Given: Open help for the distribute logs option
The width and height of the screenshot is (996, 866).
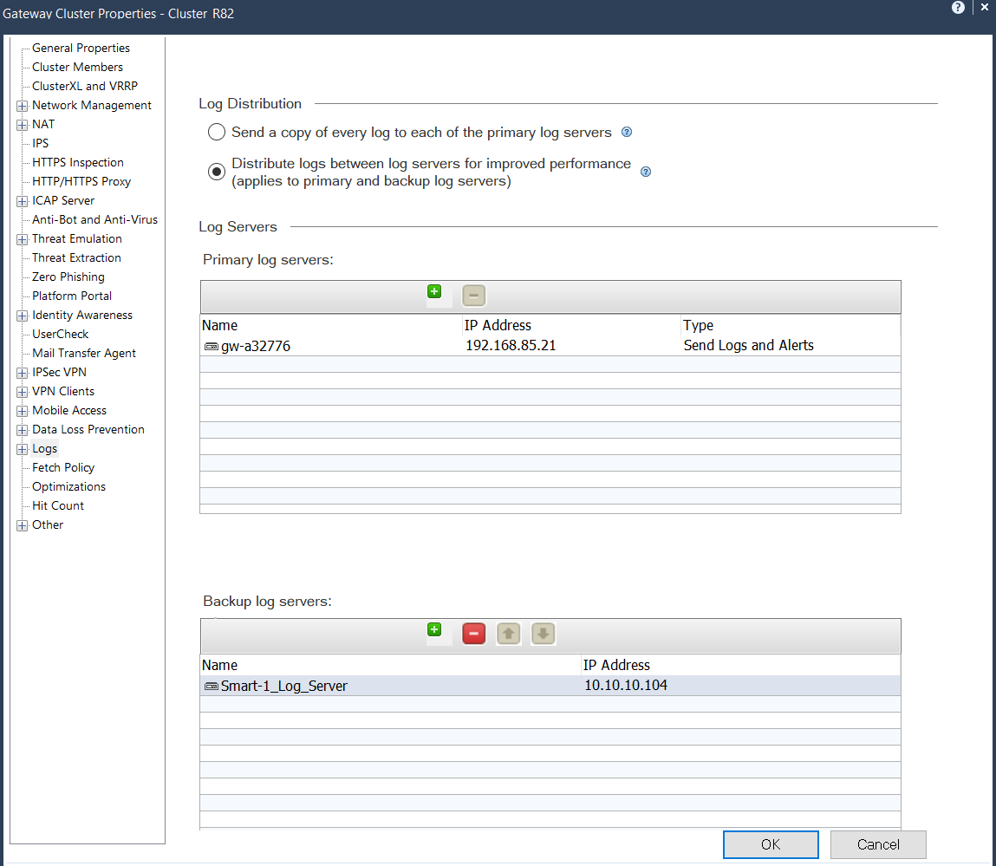Looking at the screenshot, I should 645,172.
